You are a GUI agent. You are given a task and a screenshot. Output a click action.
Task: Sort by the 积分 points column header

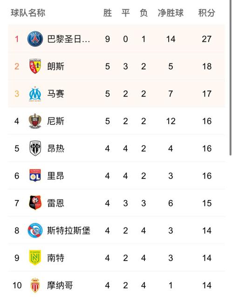206,13
